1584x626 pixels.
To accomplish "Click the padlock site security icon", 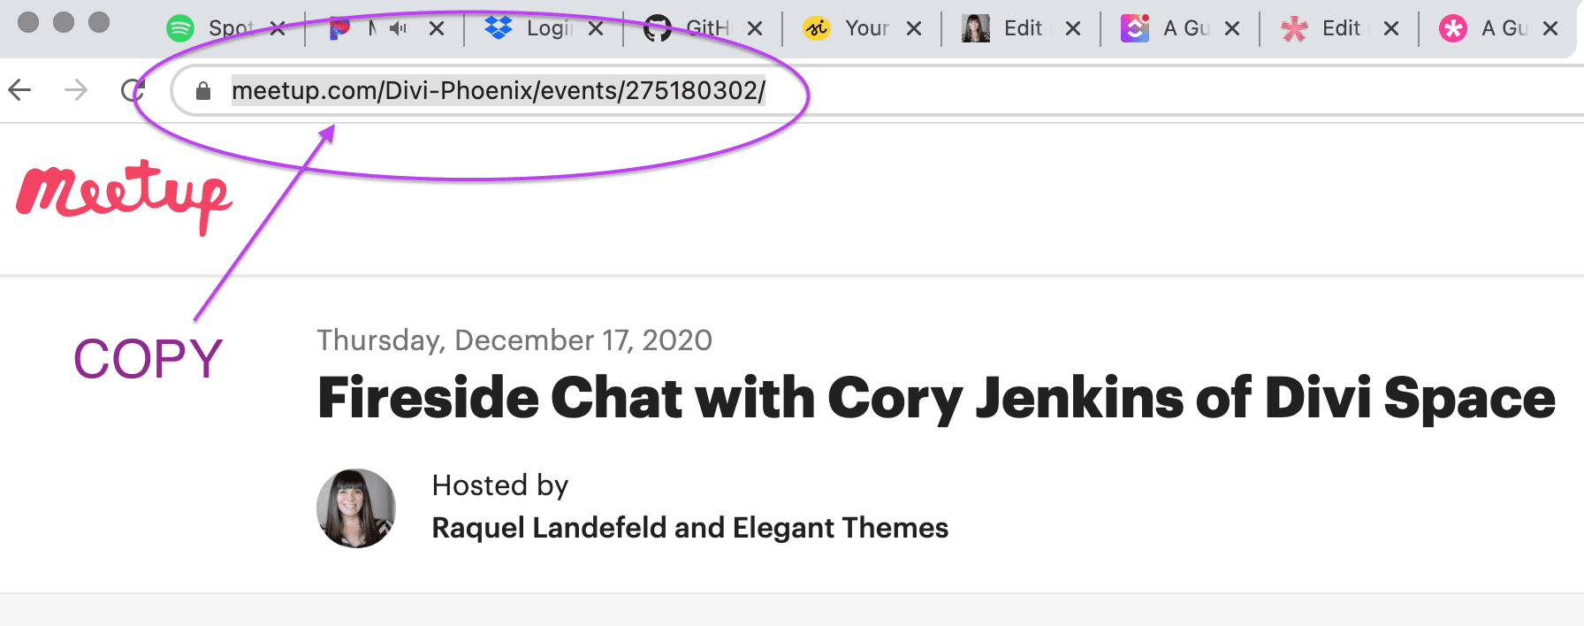I will tap(203, 91).
